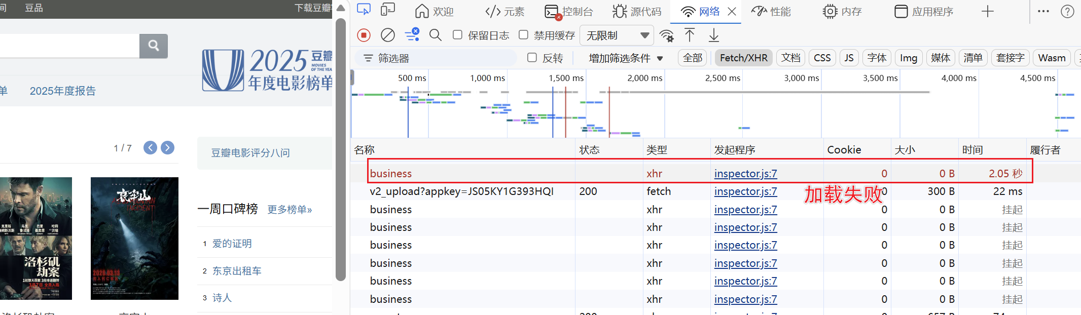Select the Fetch/XHR filter button

(x=743, y=58)
